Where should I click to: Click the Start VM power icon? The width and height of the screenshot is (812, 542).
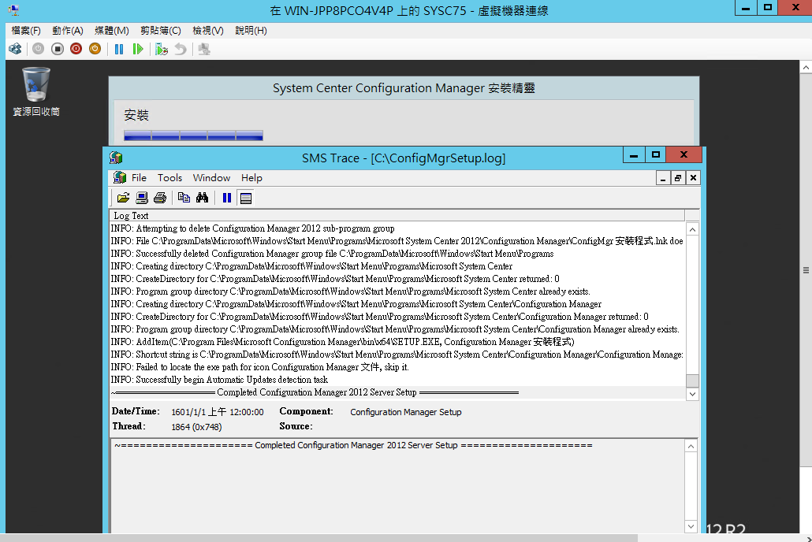click(39, 49)
